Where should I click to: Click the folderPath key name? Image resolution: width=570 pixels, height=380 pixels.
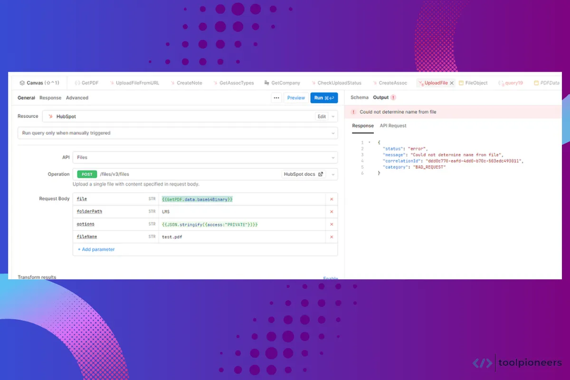pos(89,211)
